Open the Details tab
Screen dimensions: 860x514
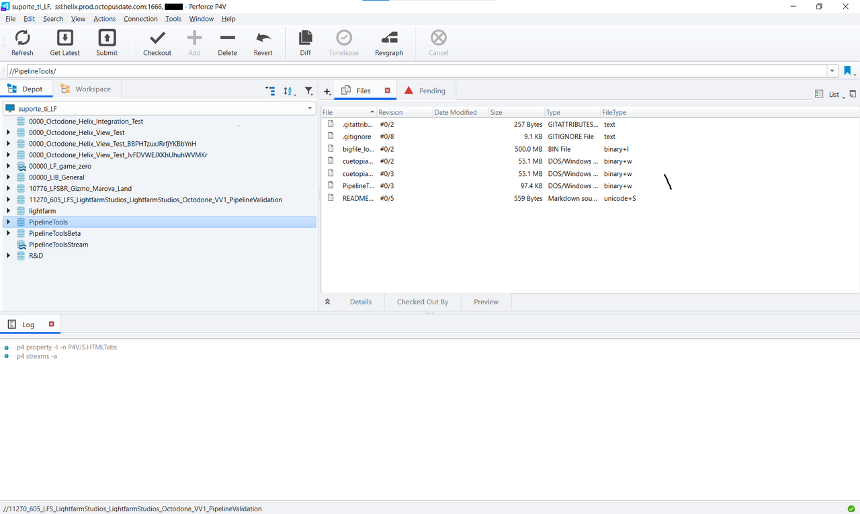click(361, 302)
